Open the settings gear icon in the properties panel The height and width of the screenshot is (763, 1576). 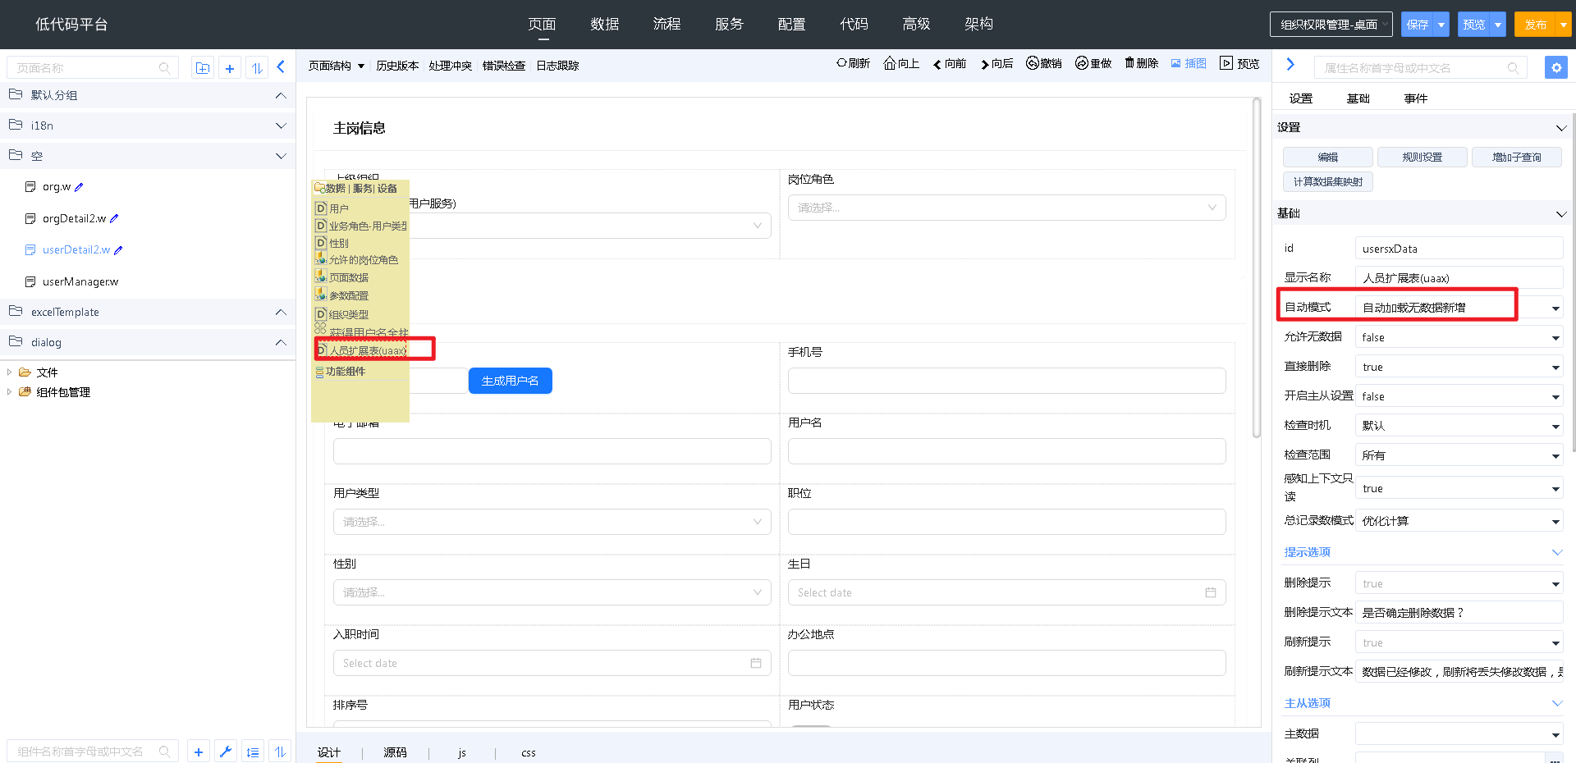point(1556,67)
